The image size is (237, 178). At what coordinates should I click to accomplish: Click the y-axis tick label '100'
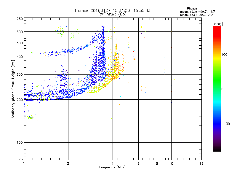click(x=20, y=142)
